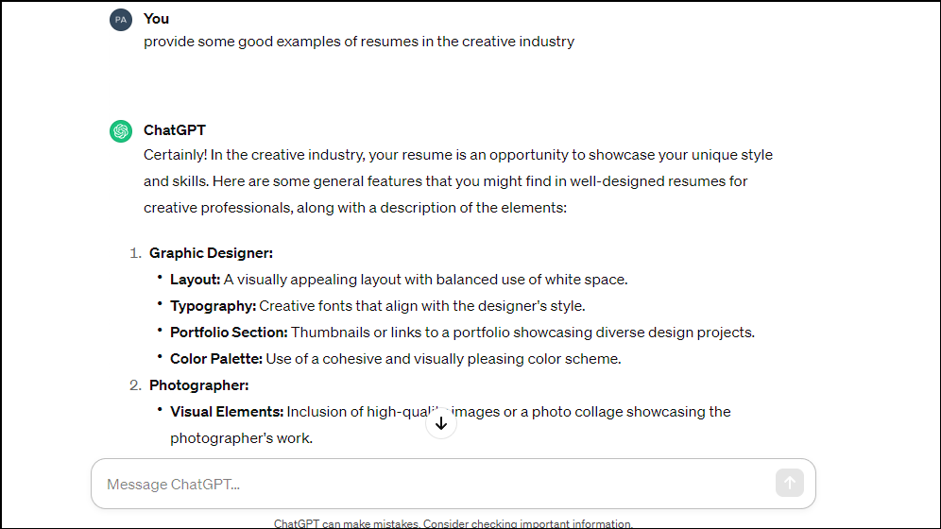
Task: Focus the Message ChatGPT input field
Action: [453, 484]
